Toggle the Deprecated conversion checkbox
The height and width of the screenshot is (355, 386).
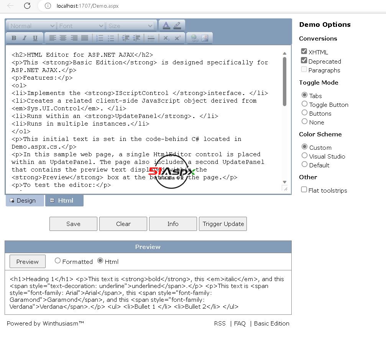click(x=304, y=60)
